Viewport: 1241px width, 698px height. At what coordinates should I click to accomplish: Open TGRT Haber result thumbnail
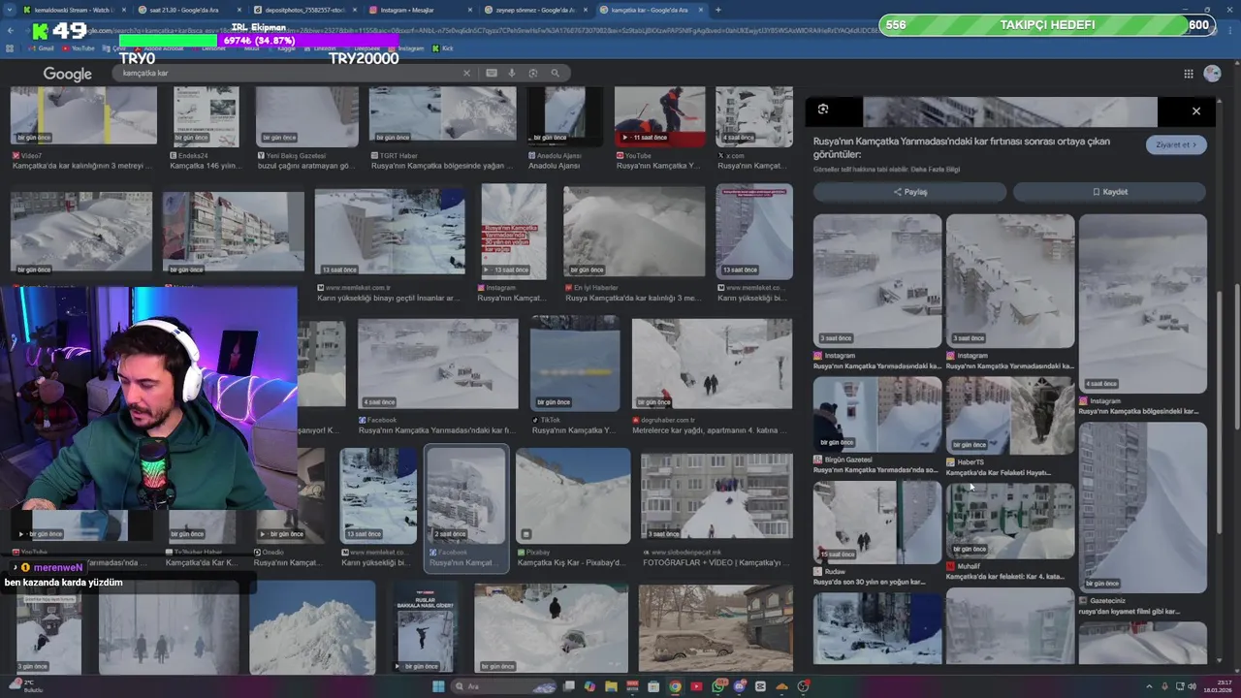pos(442,115)
